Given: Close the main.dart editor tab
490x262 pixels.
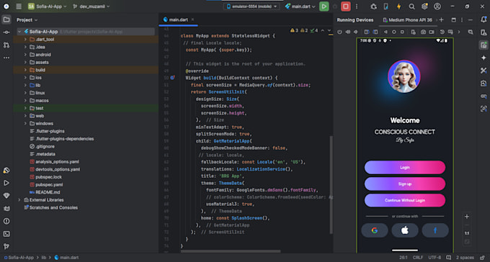Looking at the screenshot, I should (193, 19).
